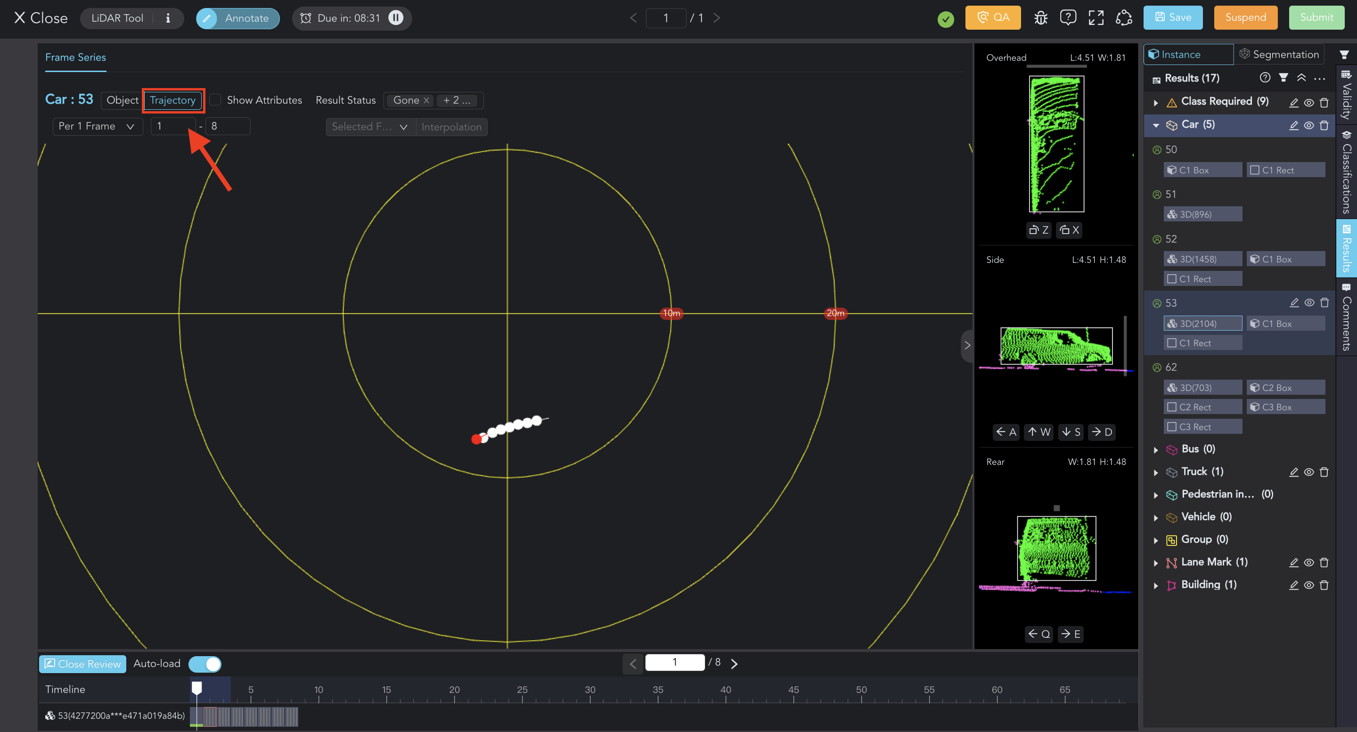Image resolution: width=1357 pixels, height=732 pixels.
Task: Select Interpolation dropdown for trajectory
Action: point(452,126)
